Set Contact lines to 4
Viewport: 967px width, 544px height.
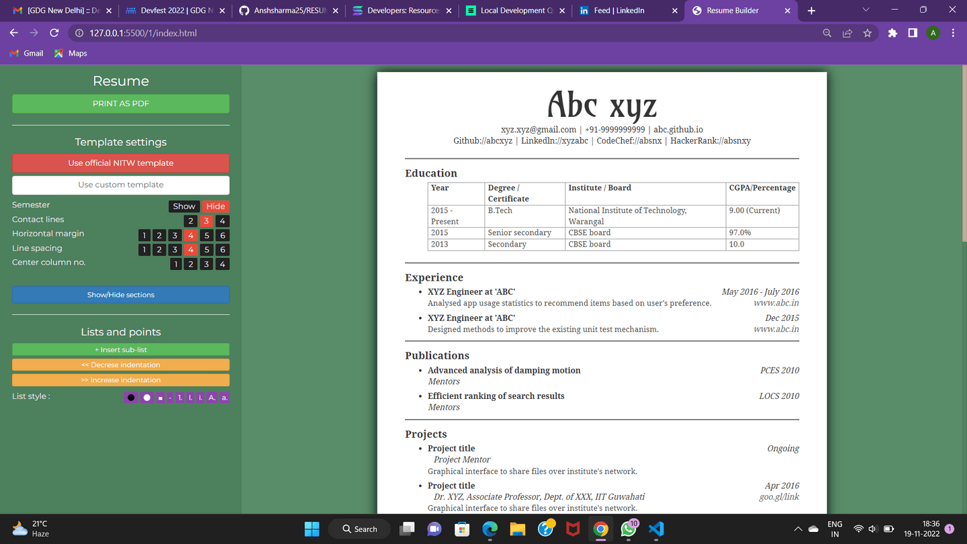(x=222, y=220)
